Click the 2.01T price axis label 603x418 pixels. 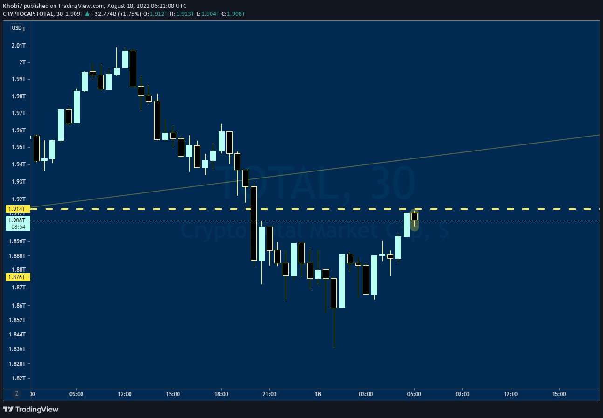coord(19,45)
